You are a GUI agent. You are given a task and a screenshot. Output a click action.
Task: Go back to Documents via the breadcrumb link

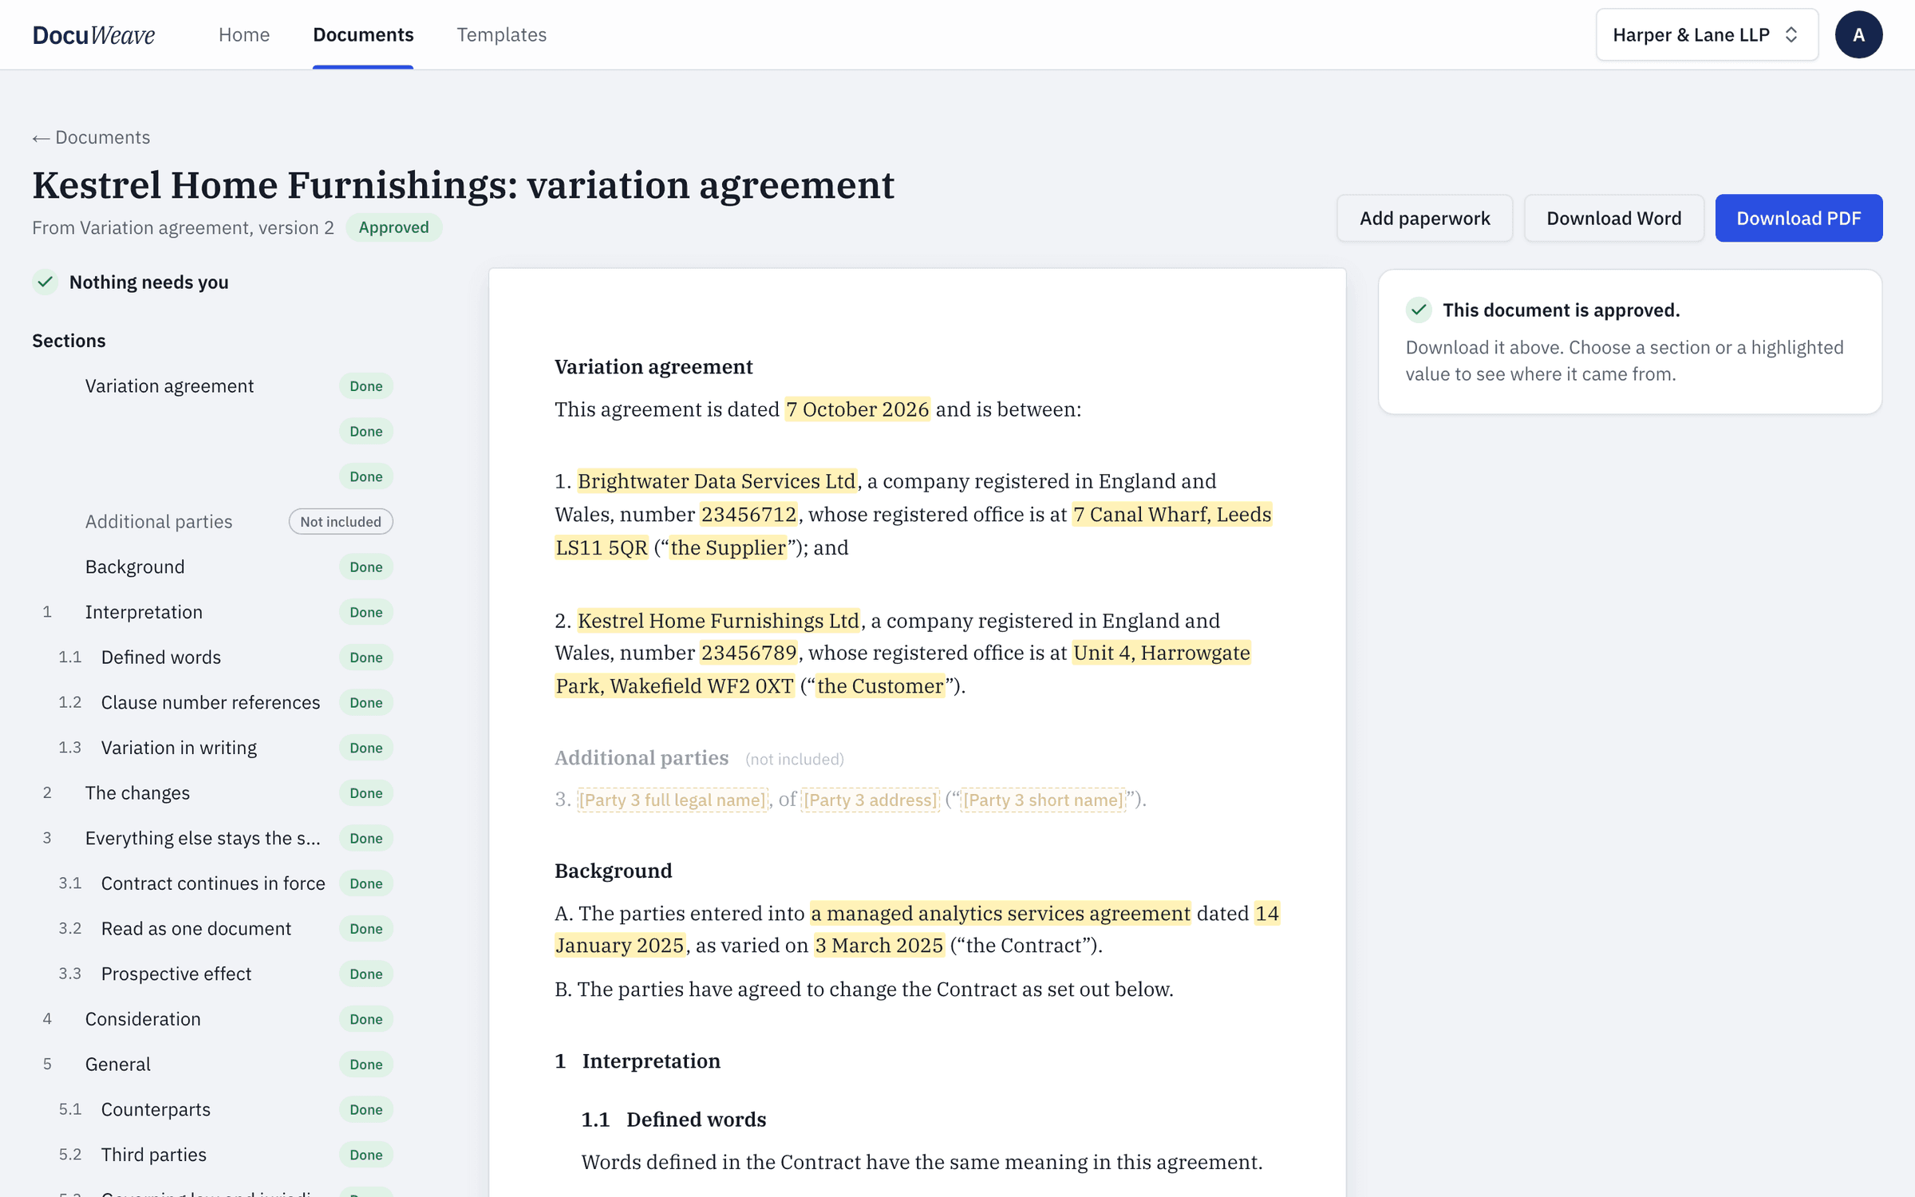[91, 137]
